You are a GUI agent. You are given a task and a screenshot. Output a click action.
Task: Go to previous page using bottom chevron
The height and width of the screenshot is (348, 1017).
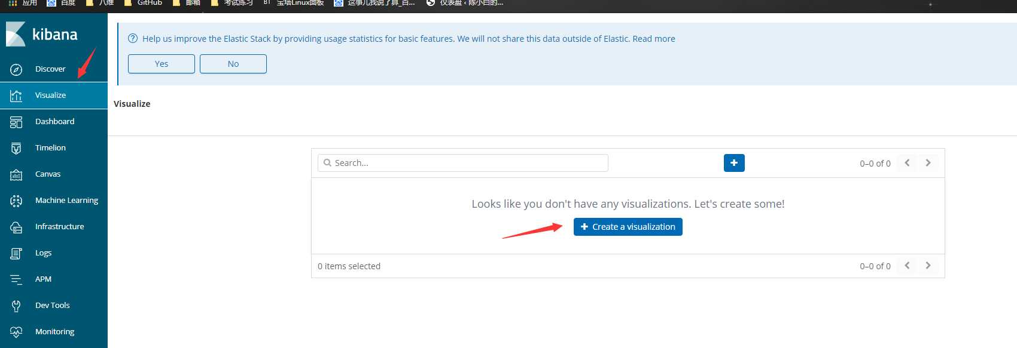pyautogui.click(x=907, y=266)
